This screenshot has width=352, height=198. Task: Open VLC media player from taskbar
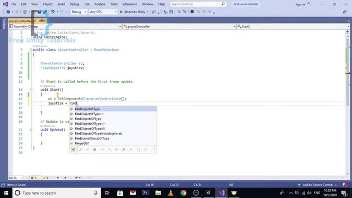click(x=171, y=193)
